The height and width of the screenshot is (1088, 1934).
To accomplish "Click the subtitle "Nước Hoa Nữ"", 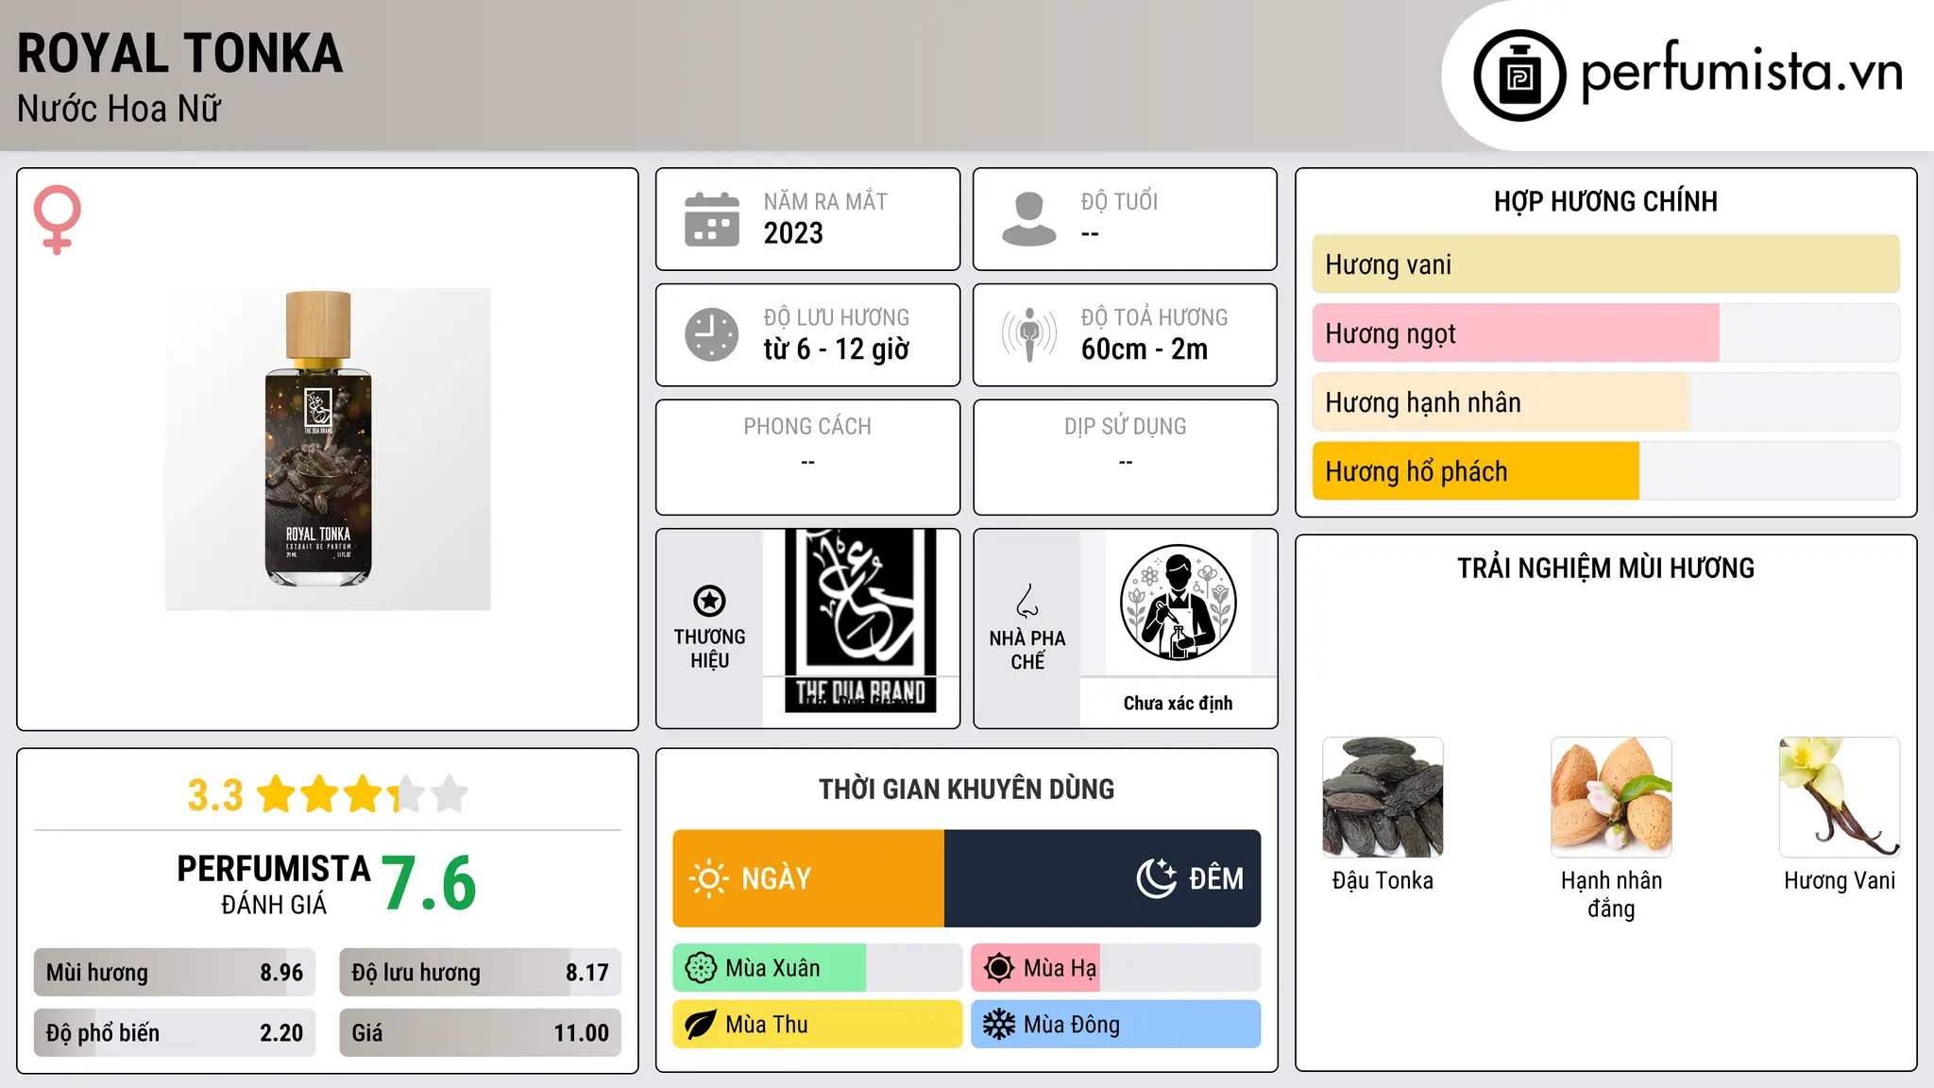I will [x=119, y=109].
